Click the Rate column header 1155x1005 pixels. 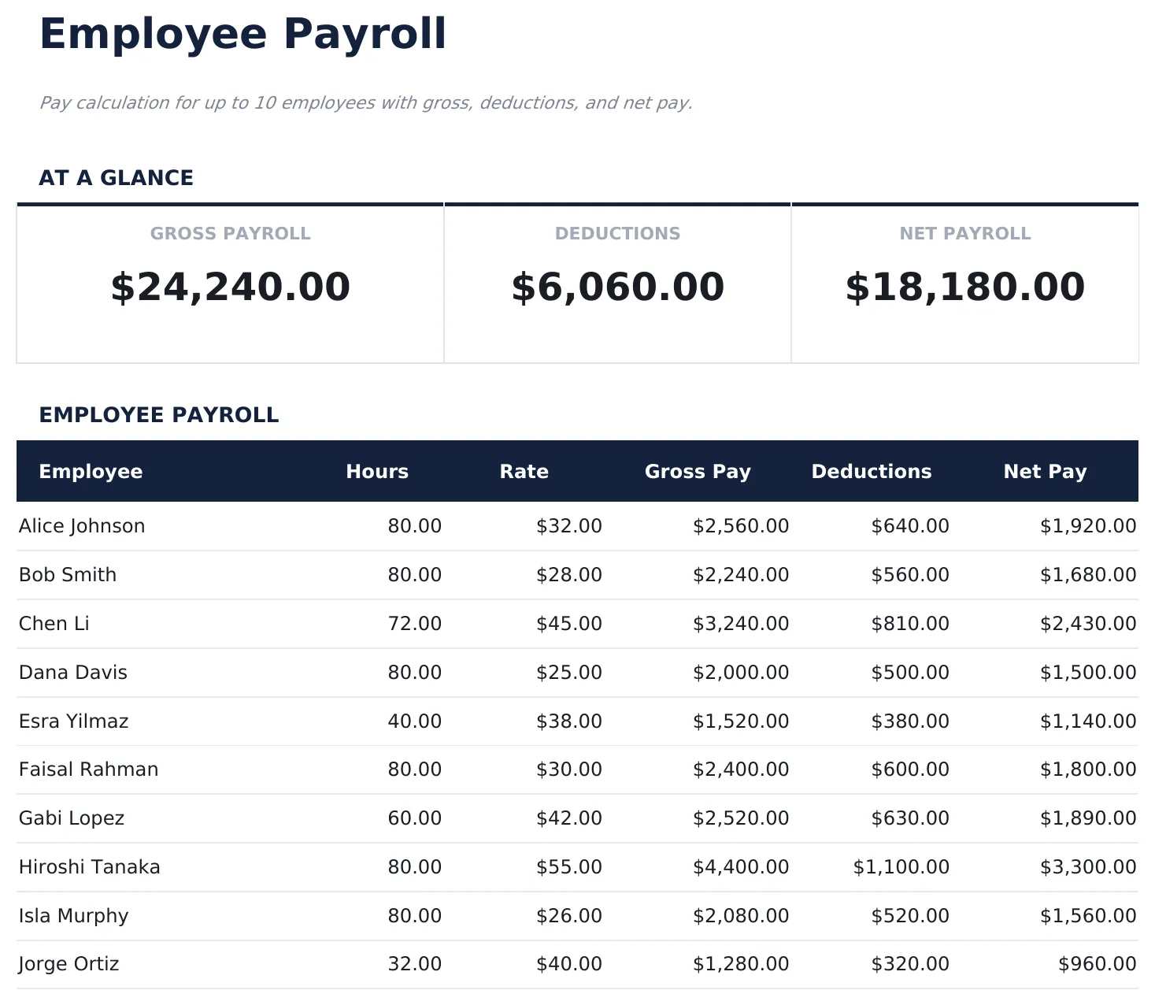tap(524, 471)
